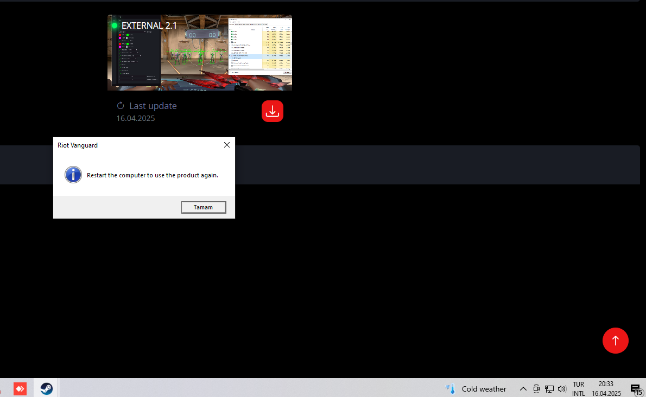Click the EXTERNAL 2.1 preview thumbnail
The width and height of the screenshot is (646, 397).
(x=200, y=53)
